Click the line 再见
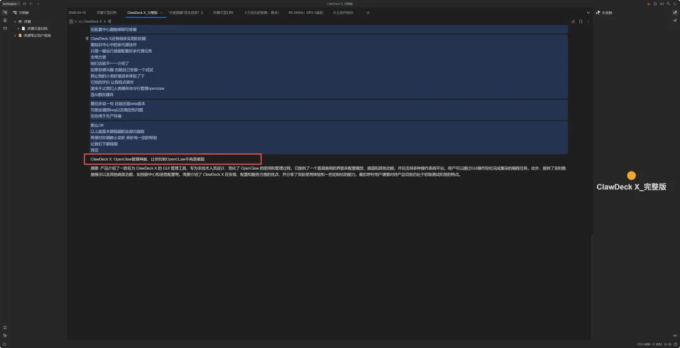Image resolution: width=680 pixels, height=348 pixels. pos(94,150)
